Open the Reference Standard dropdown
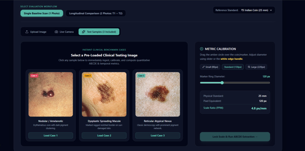Image resolution: width=305 pixels, height=151 pixels. (x=244, y=10)
